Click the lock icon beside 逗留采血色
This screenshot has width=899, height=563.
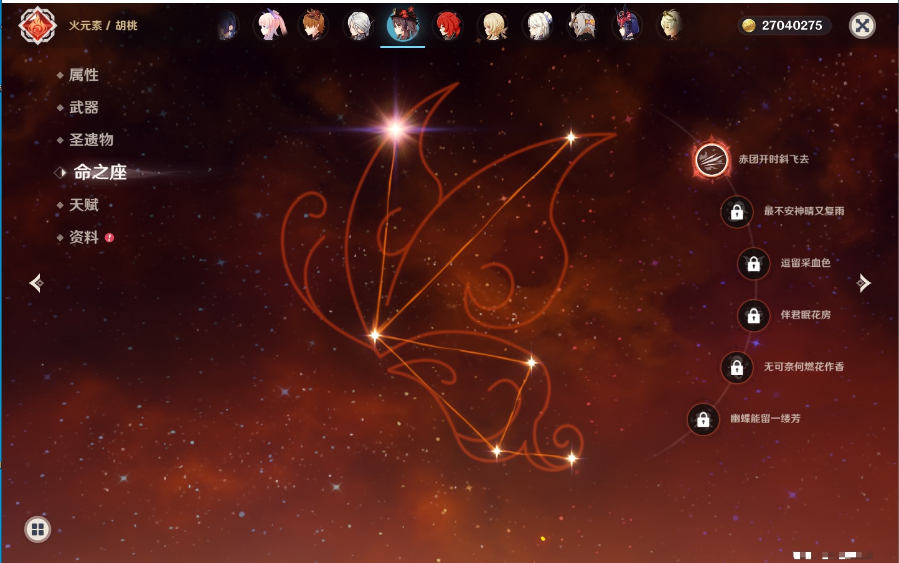tap(754, 263)
